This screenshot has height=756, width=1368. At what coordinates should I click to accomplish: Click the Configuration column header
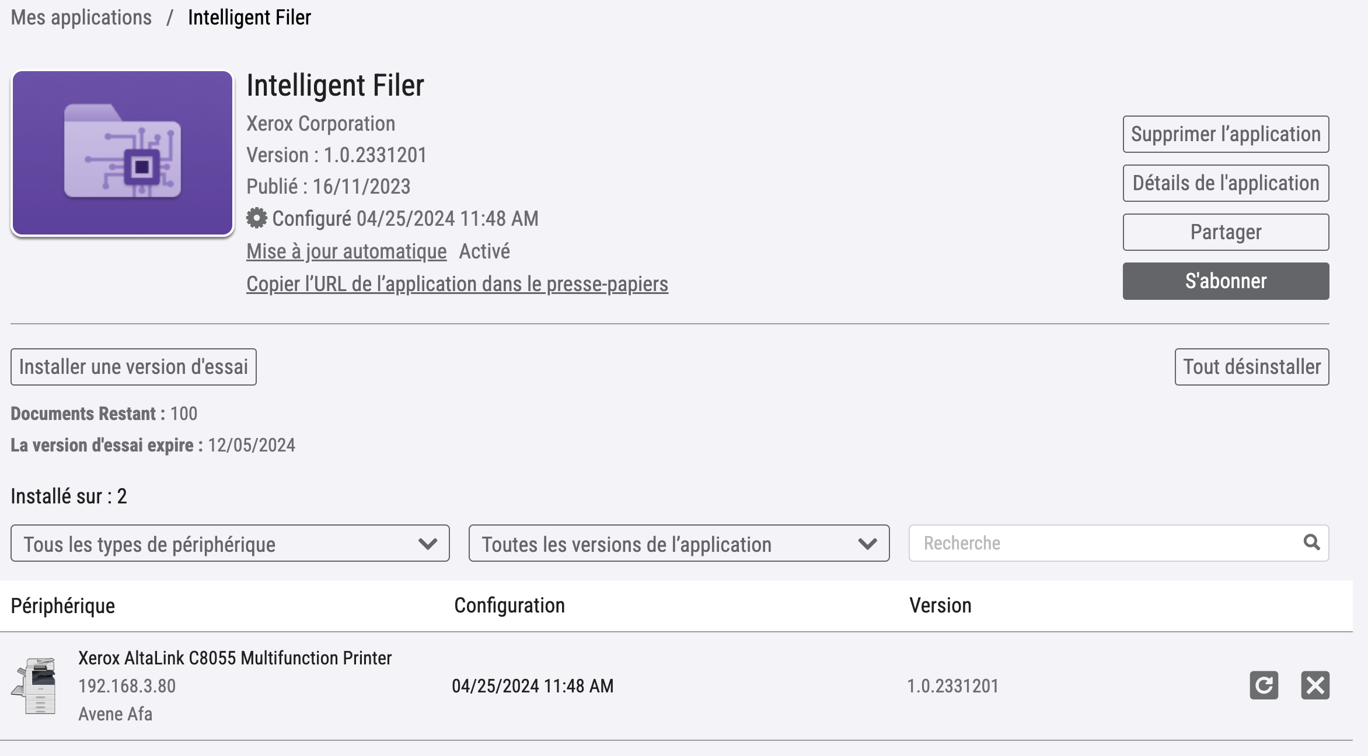[x=509, y=605]
